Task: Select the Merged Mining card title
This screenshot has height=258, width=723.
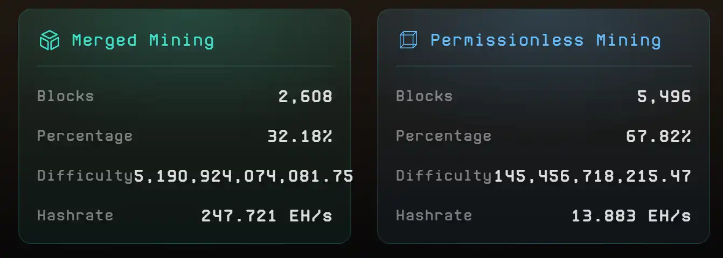Action: pos(143,40)
